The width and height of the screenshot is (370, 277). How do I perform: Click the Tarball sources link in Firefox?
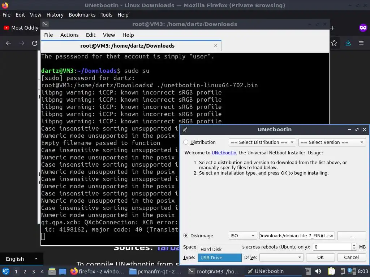[x=168, y=248]
